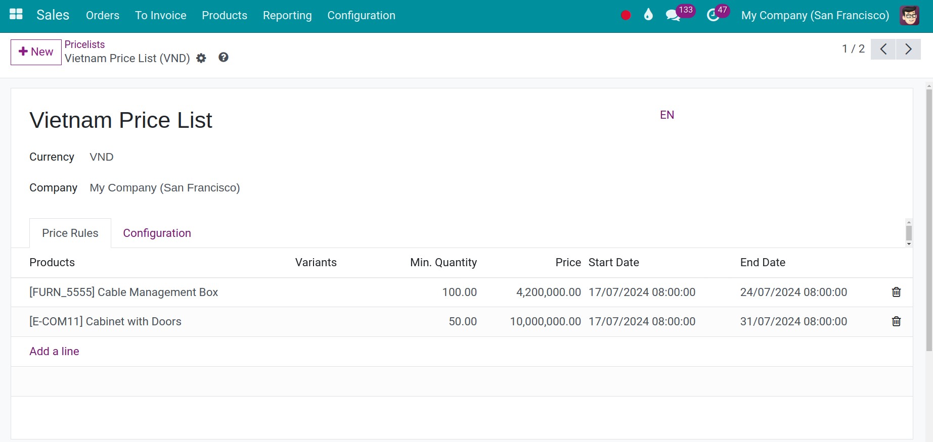Screen dimensions: 933x442
Task: Click the help question mark icon
Action: point(224,58)
